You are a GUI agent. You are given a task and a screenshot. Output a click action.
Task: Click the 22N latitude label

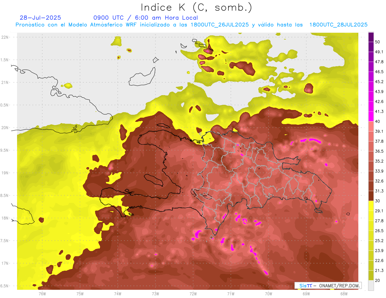(5, 37)
